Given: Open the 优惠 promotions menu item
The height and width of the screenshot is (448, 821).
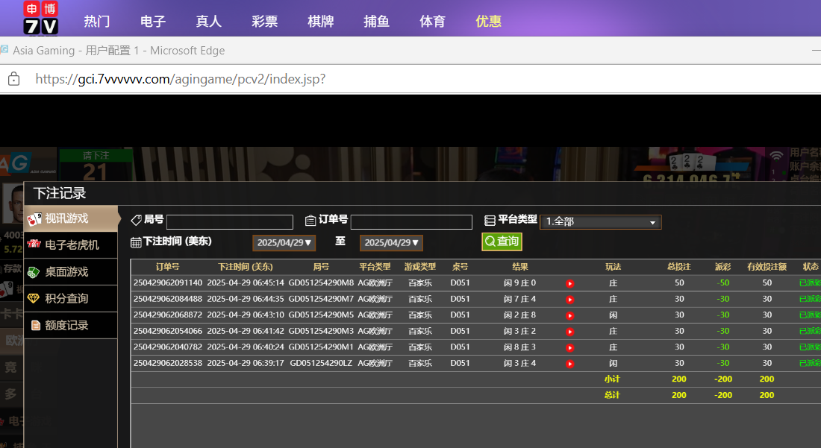Looking at the screenshot, I should (488, 21).
